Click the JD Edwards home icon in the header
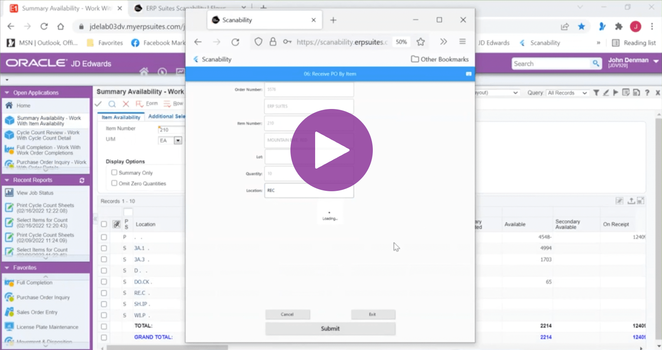The width and height of the screenshot is (662, 350). click(144, 72)
